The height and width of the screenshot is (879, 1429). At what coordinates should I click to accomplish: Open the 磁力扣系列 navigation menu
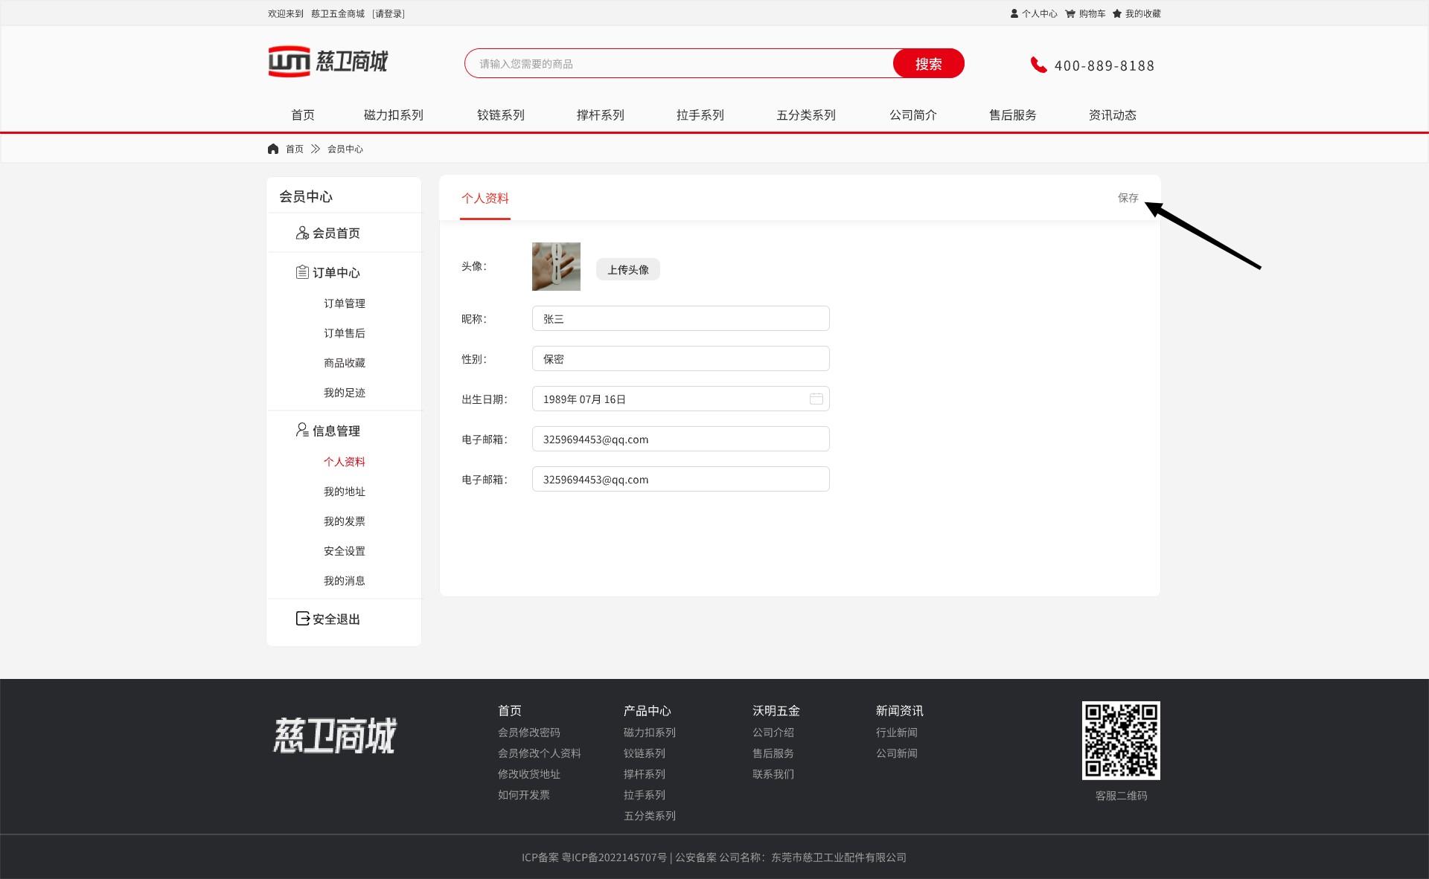coord(393,115)
